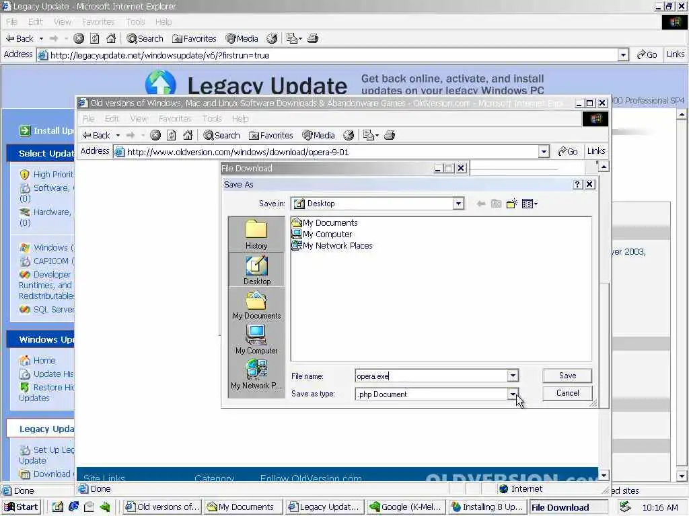Click Refresh icon in Legacy Update window

click(94, 38)
